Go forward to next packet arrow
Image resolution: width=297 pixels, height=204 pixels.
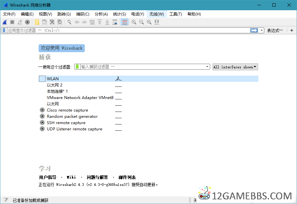[84, 22]
